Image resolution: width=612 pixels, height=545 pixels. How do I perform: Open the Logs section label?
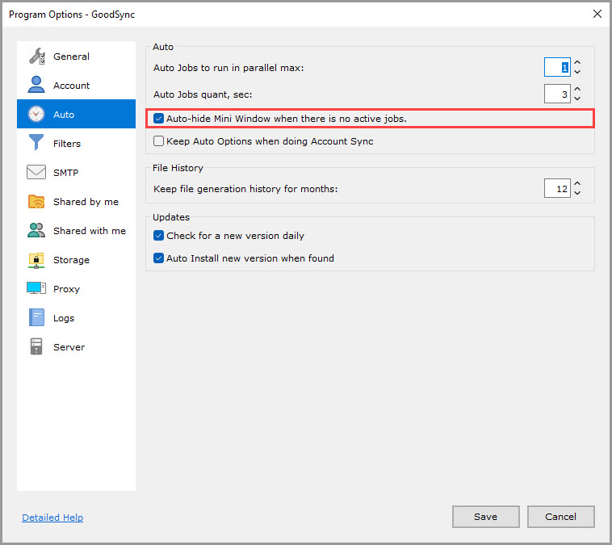pos(64,318)
